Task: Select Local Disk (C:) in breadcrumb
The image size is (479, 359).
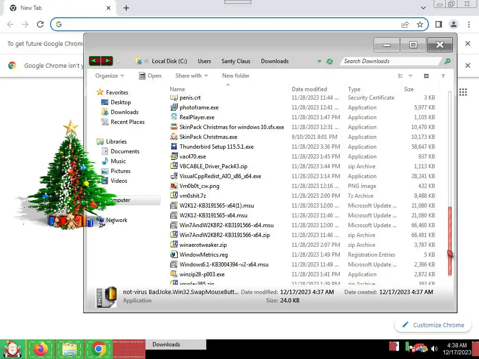Action: [x=169, y=61]
